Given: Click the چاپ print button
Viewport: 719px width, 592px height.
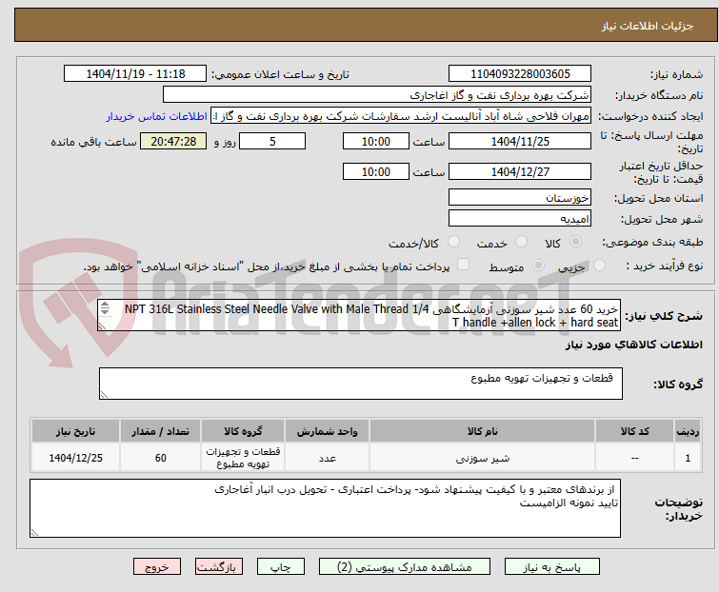Looking at the screenshot, I should [281, 567].
